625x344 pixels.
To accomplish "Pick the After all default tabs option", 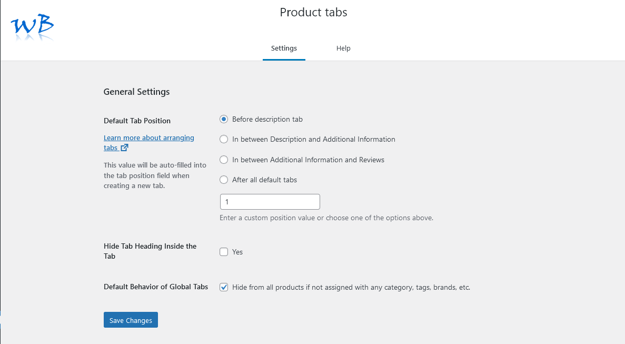I will [x=224, y=180].
